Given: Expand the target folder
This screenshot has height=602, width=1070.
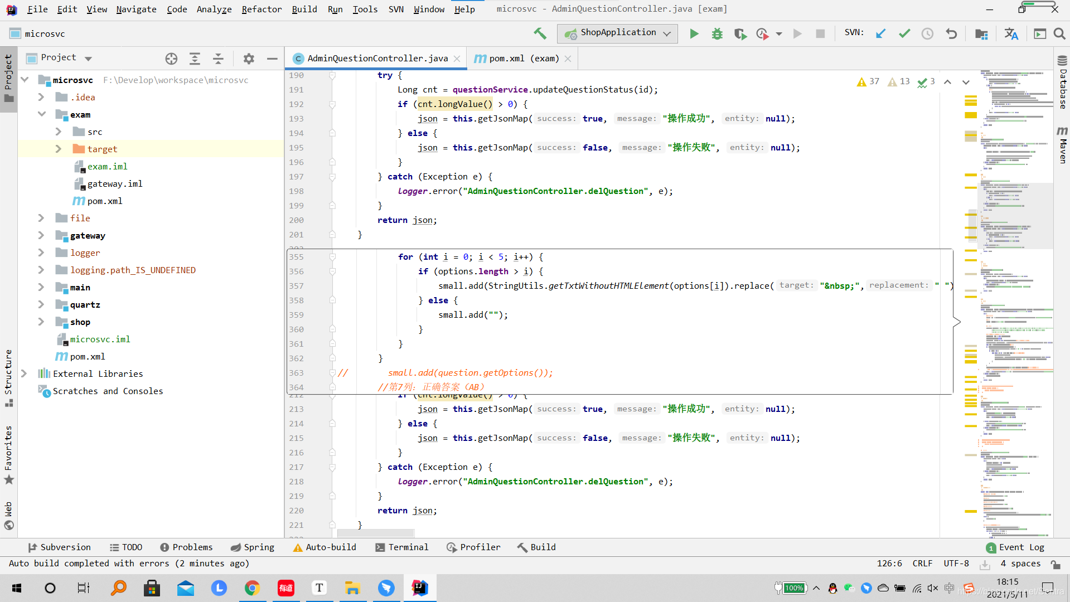Looking at the screenshot, I should tap(59, 149).
